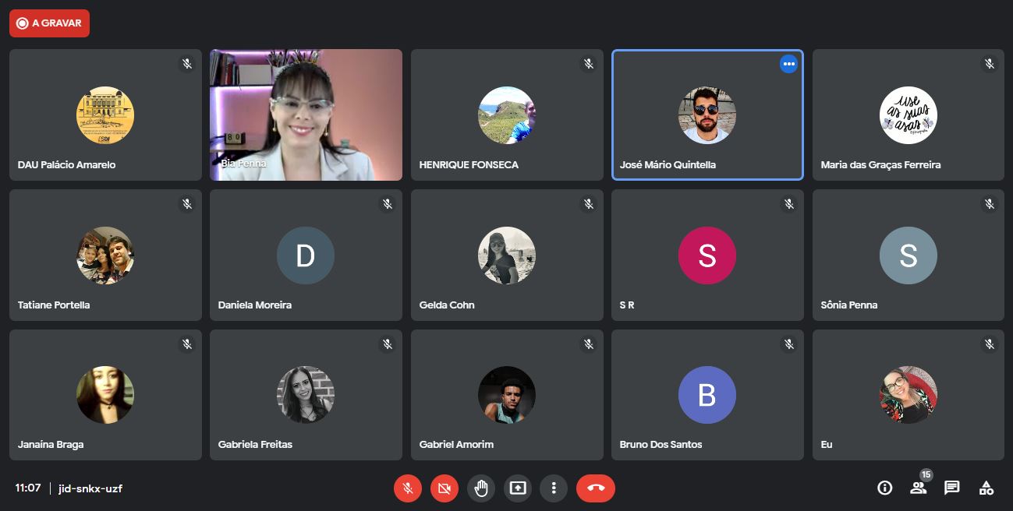Image resolution: width=1013 pixels, height=511 pixels.
Task: Open the meeting details info icon
Action: point(884,488)
